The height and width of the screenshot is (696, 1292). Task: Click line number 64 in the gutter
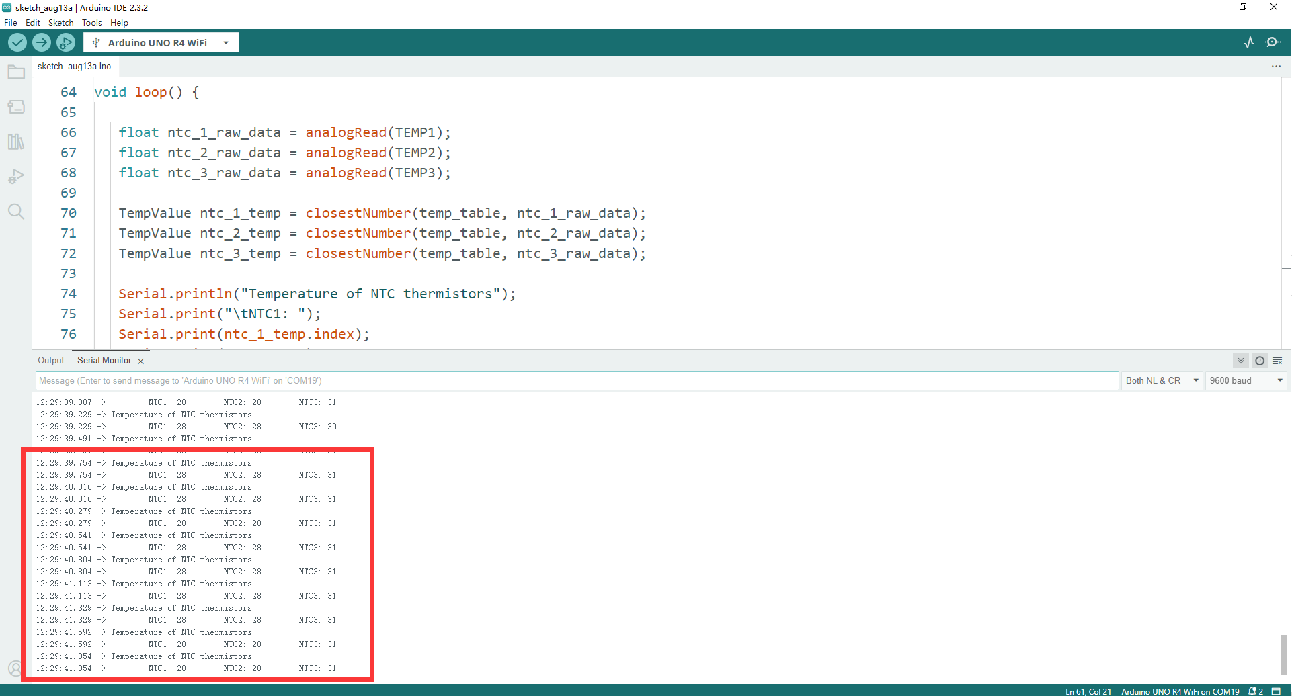coord(69,92)
